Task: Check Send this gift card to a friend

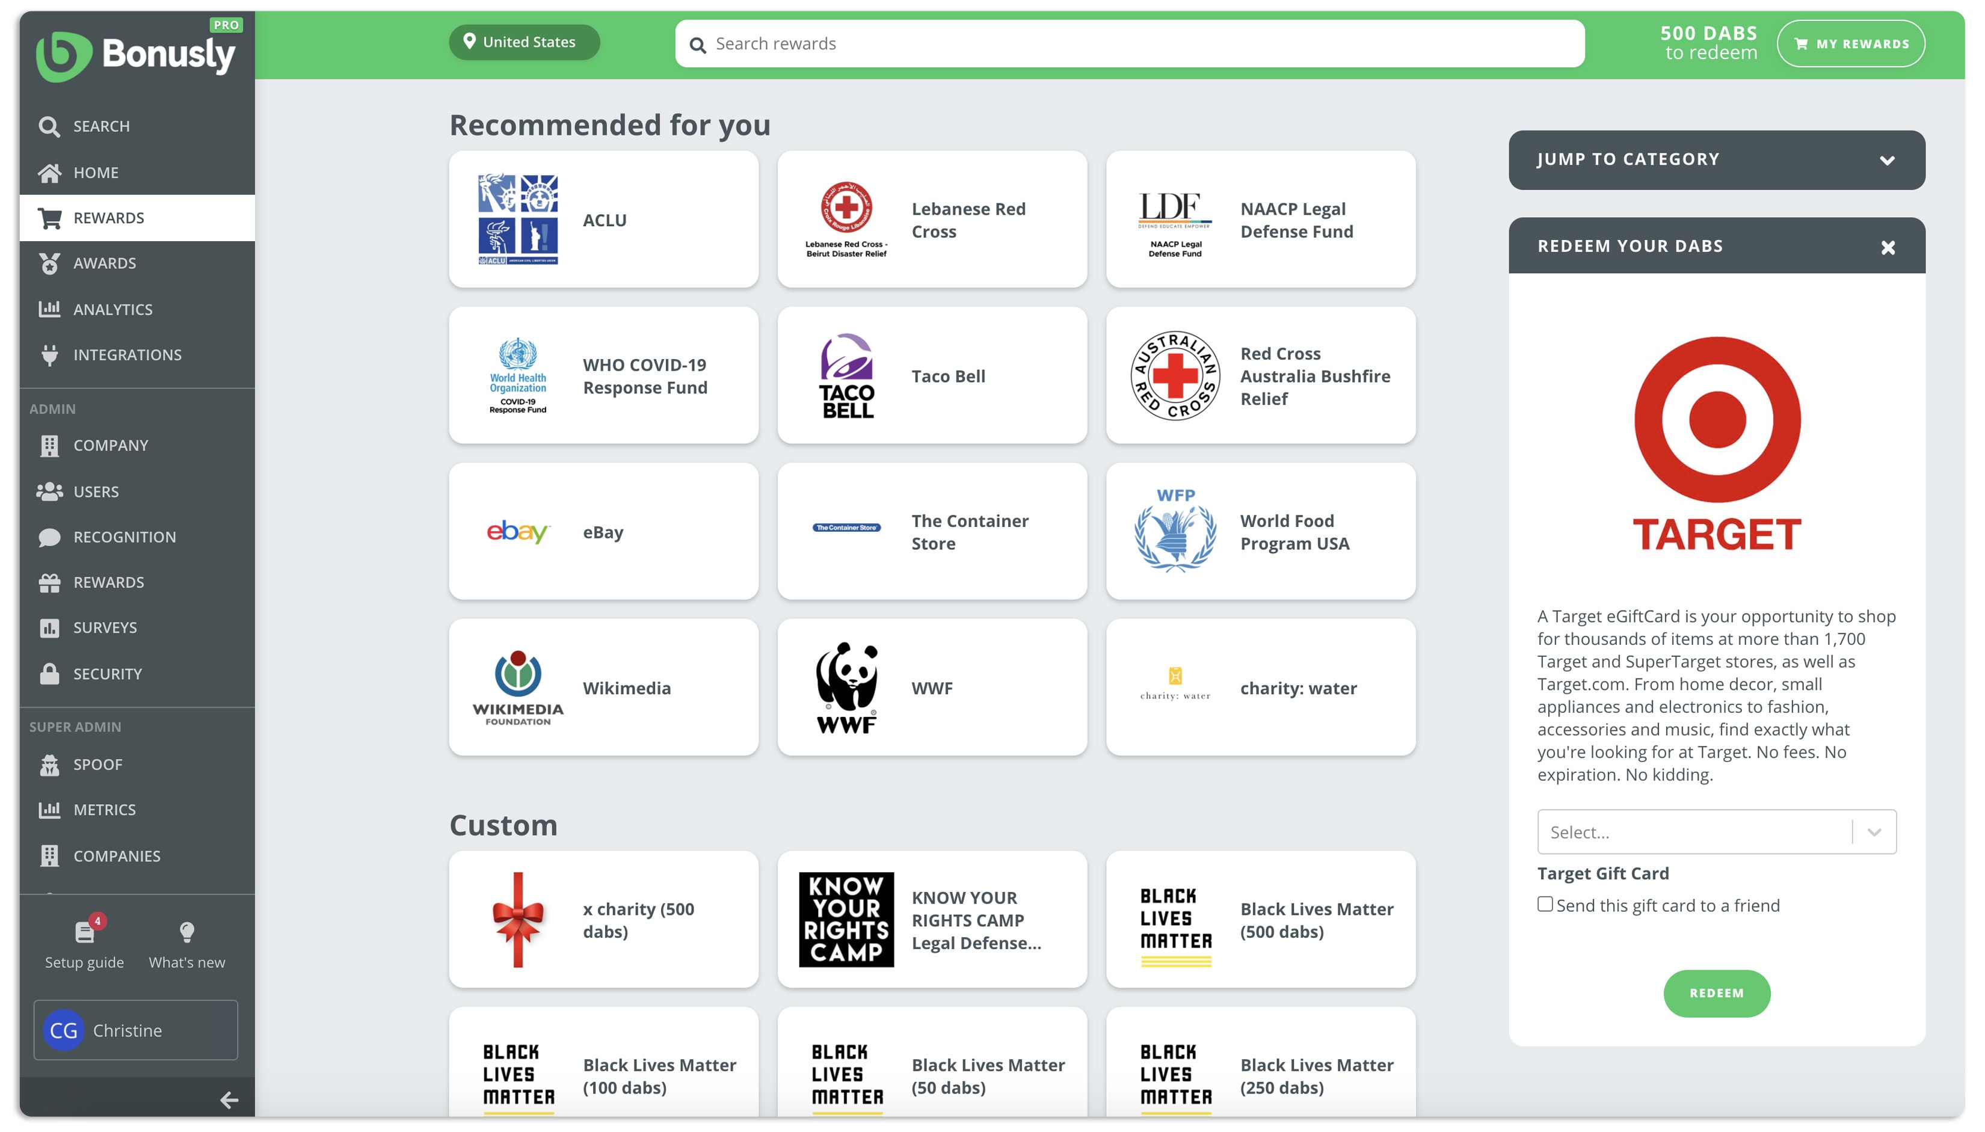Action: point(1545,904)
